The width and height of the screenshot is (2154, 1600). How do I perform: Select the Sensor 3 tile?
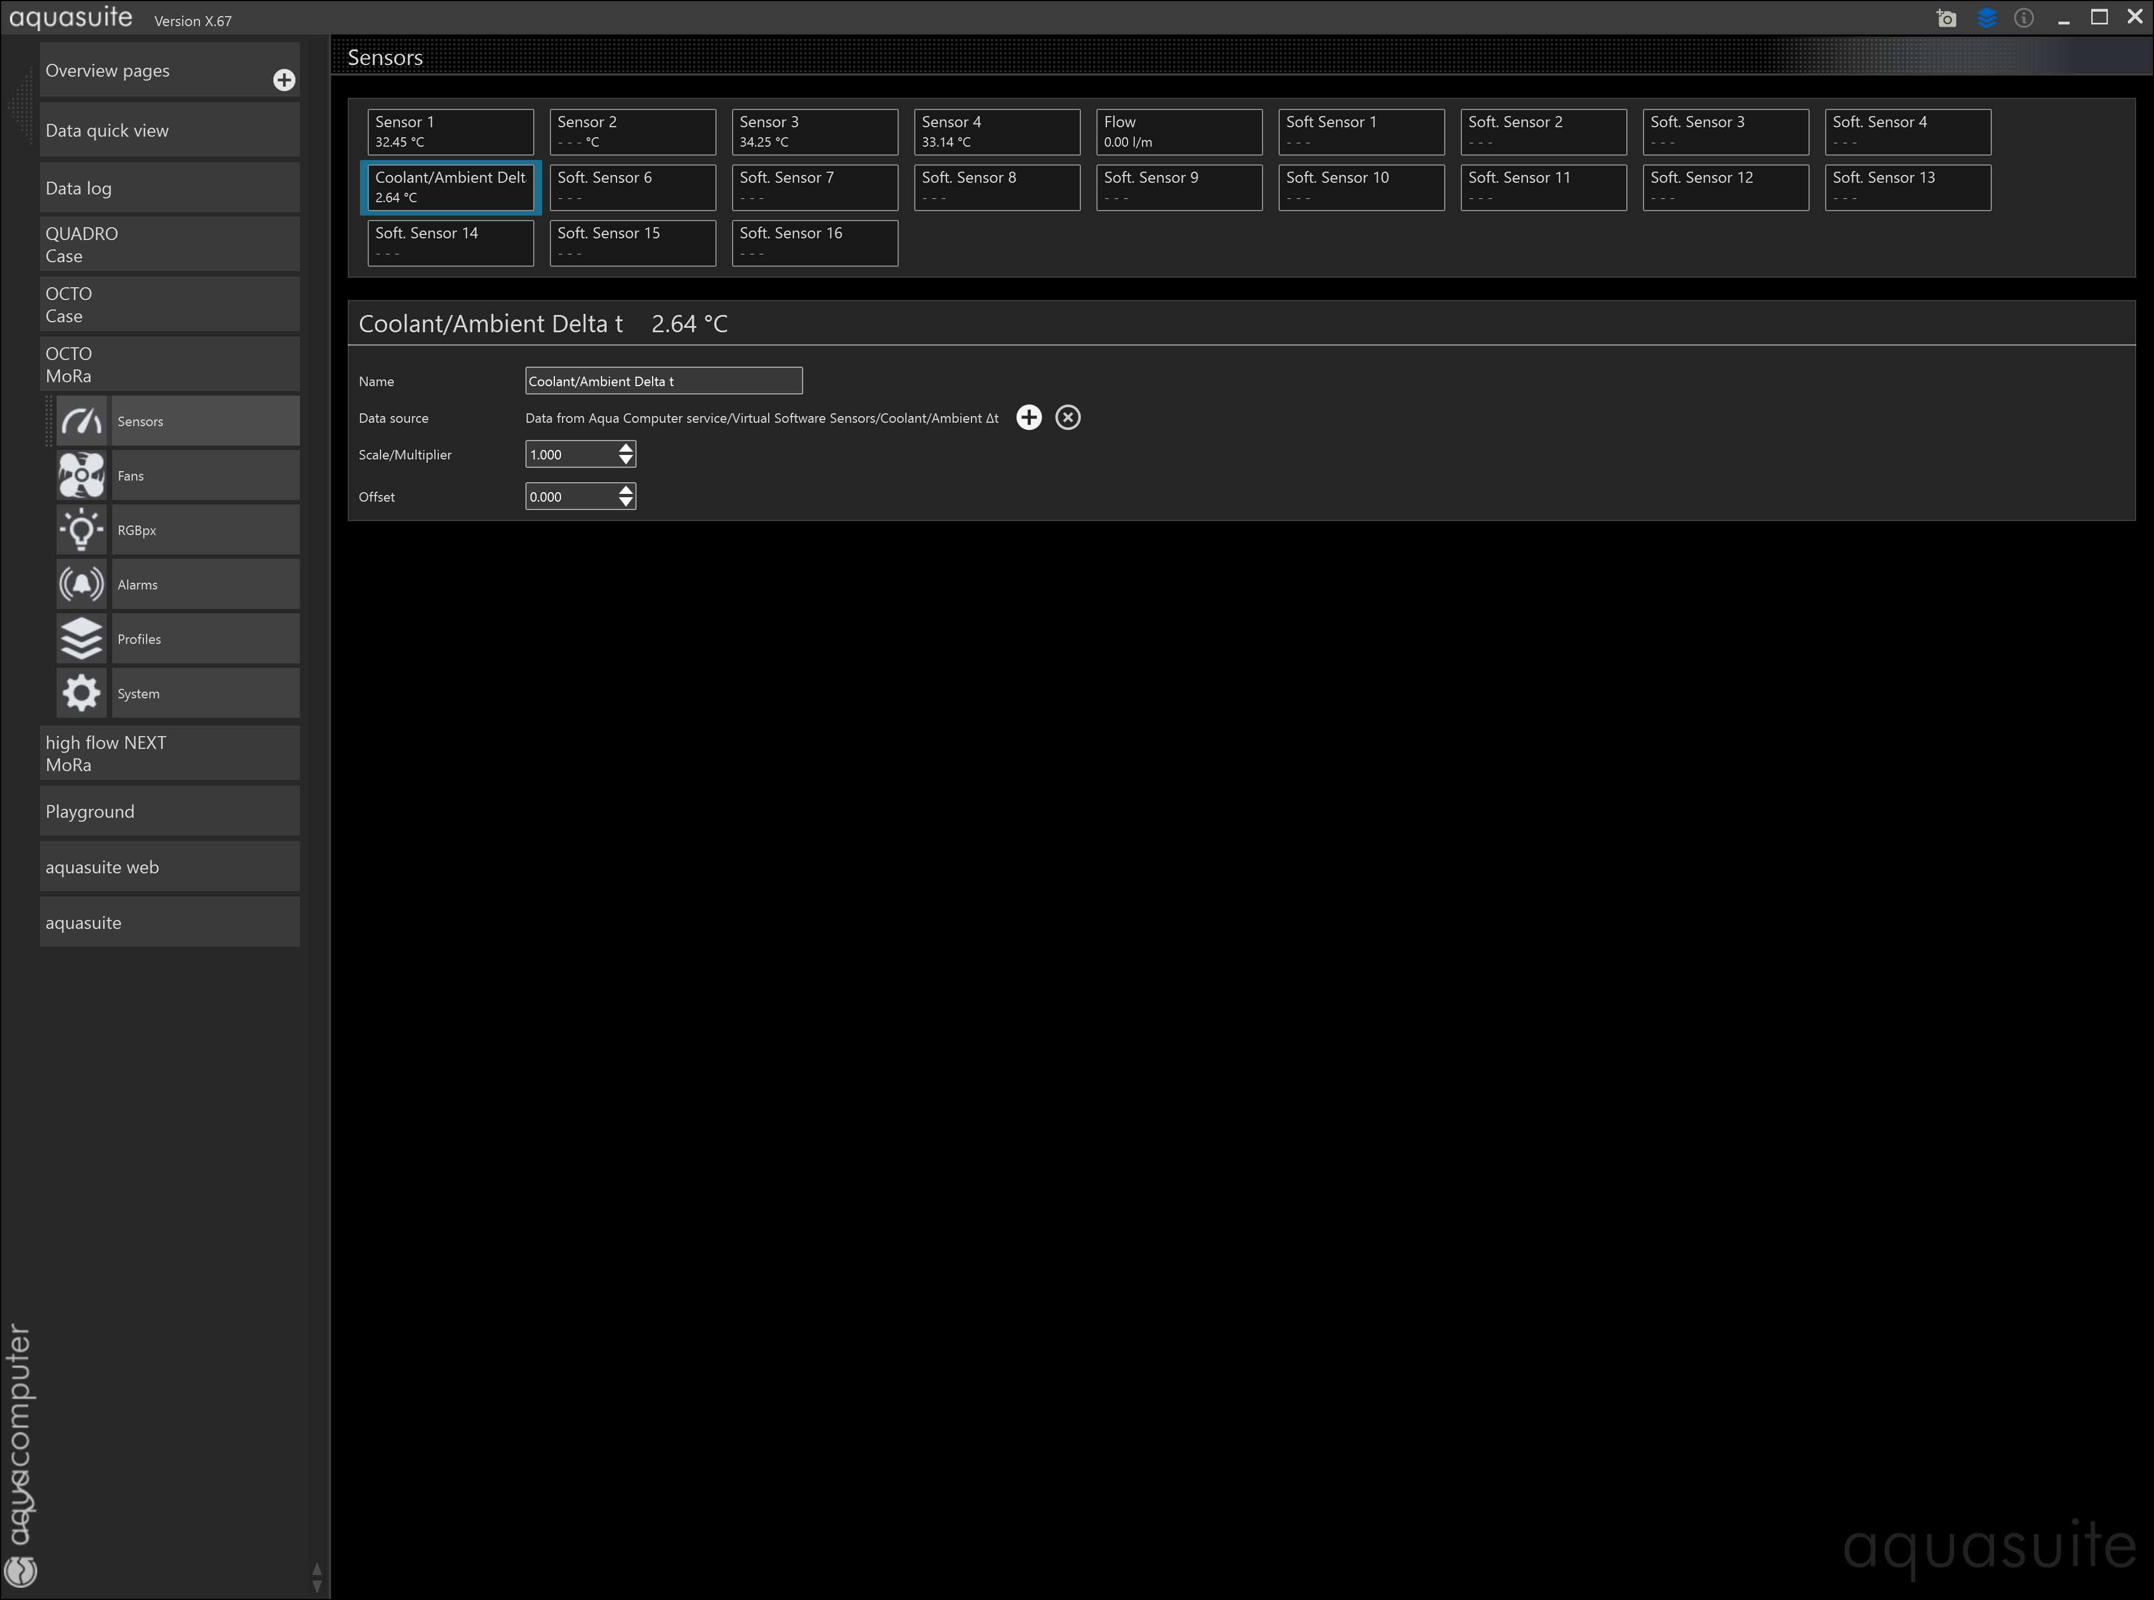[x=814, y=132]
